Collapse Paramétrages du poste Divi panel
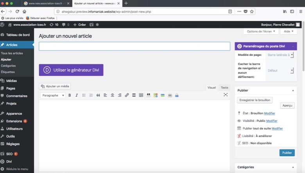Viewport: 305px width, 173px height. (293, 46)
